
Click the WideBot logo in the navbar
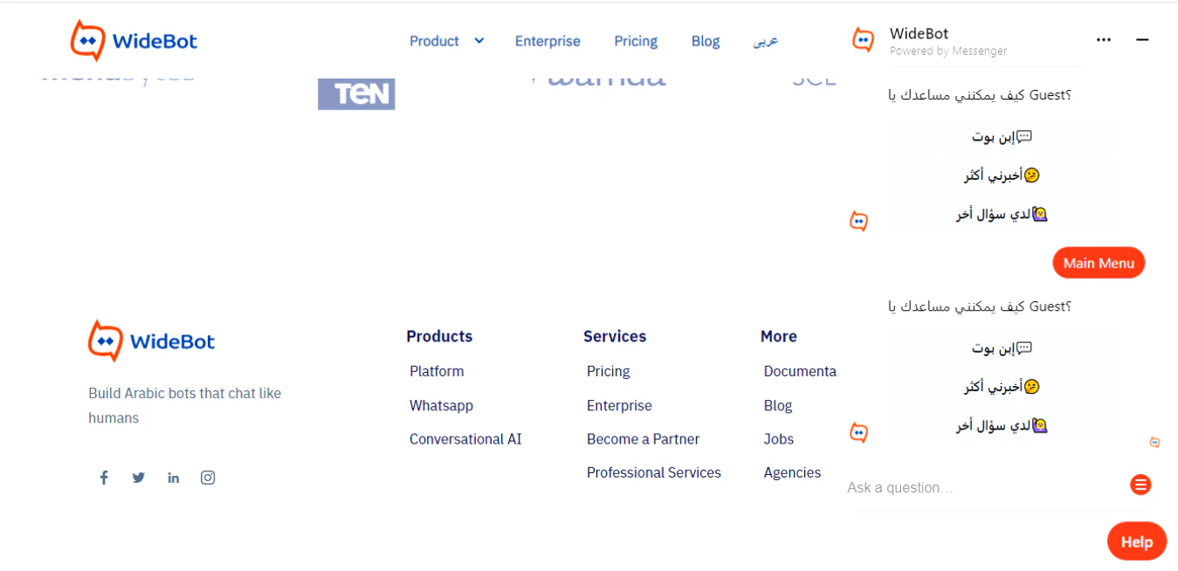click(133, 39)
